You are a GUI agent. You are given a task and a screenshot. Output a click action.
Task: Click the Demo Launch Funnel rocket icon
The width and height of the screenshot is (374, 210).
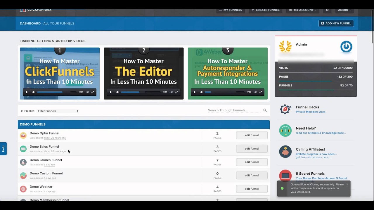[x=23, y=162]
